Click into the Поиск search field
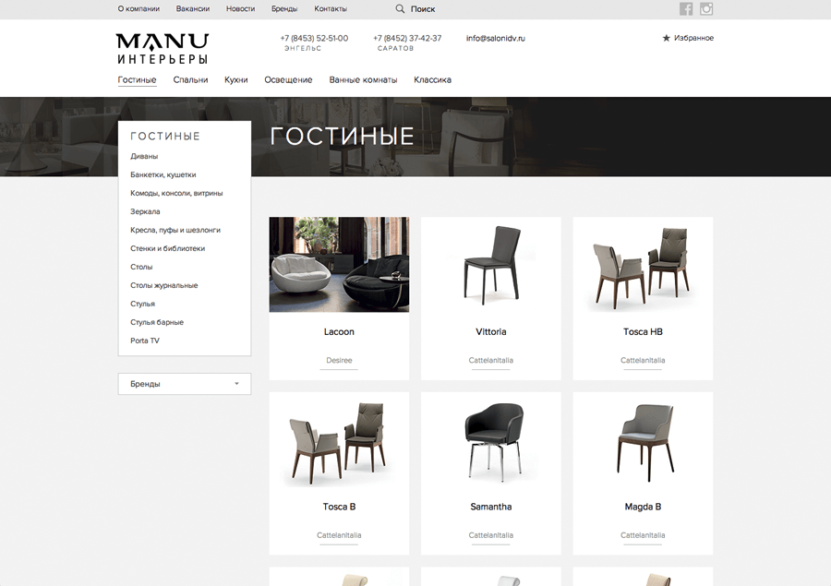 click(x=422, y=9)
